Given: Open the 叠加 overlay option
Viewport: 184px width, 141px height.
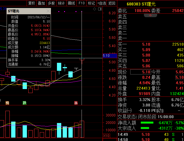Looking at the screenshot, I should tap(41, 3).
